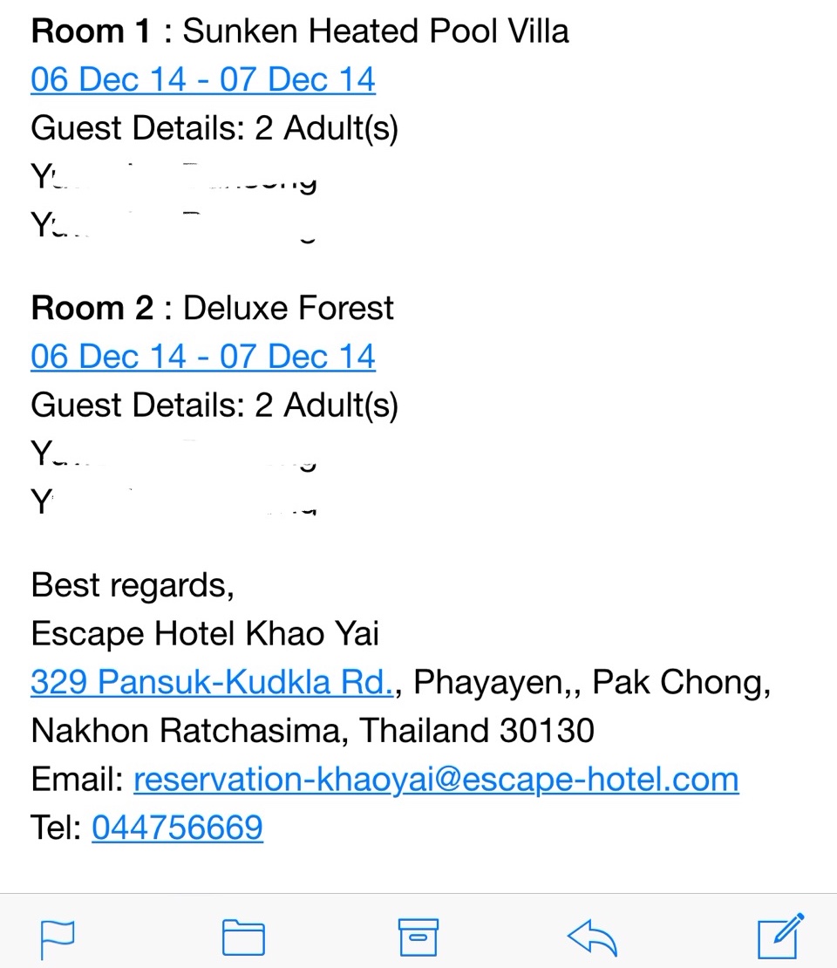Image resolution: width=837 pixels, height=968 pixels.
Task: Tap the Best regards closing line
Action: tap(133, 585)
